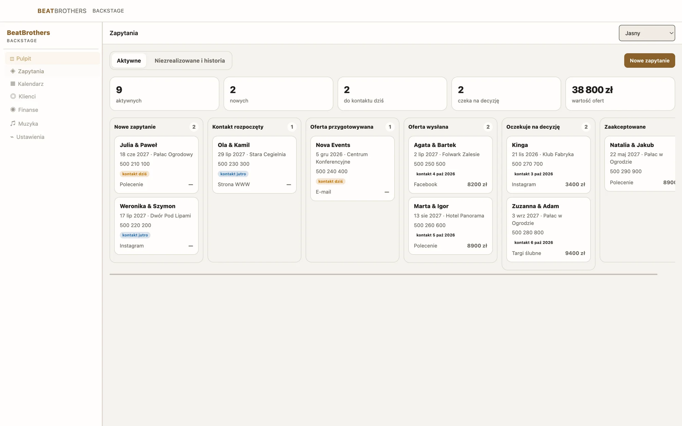Click the 8200 zł amount on Agata & Bartek
682x426 pixels.
[477, 184]
